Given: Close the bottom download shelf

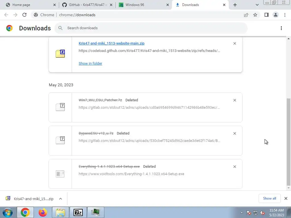Looking at the screenshot, I should point(286,198).
